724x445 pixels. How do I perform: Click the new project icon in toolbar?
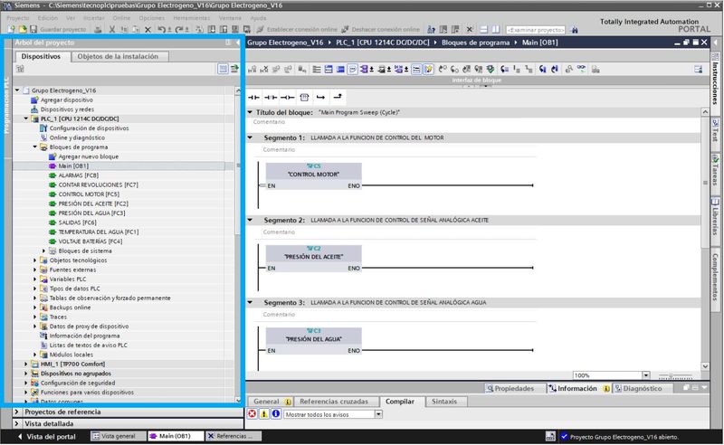(x=11, y=29)
